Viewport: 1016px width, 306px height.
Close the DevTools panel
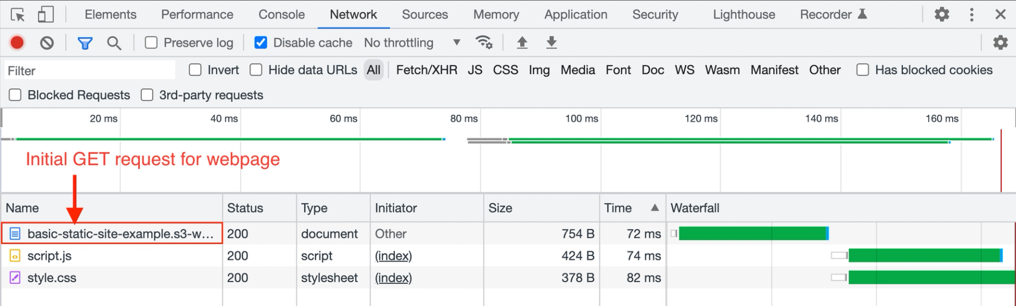click(1000, 14)
